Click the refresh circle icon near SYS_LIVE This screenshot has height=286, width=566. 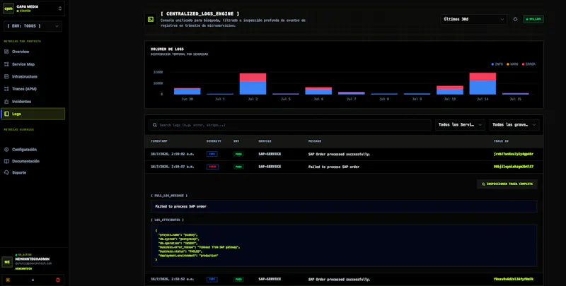(516, 19)
